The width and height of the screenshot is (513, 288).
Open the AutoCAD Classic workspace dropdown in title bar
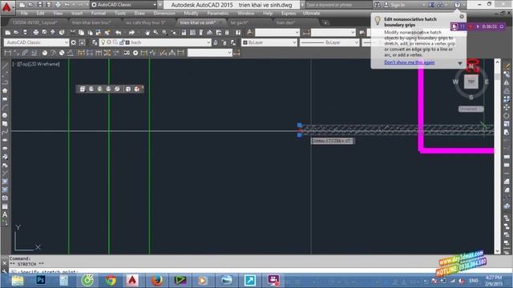pyautogui.click(x=124, y=5)
